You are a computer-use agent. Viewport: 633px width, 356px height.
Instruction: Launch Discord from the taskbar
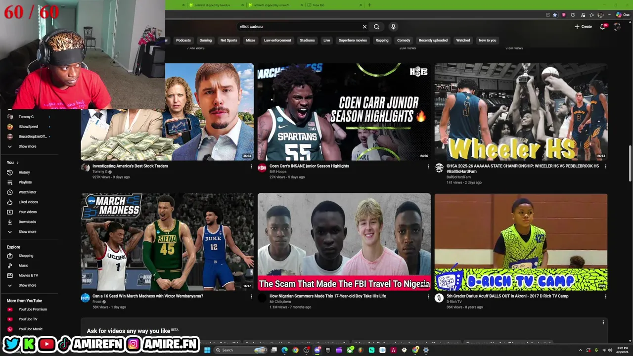[x=317, y=350]
